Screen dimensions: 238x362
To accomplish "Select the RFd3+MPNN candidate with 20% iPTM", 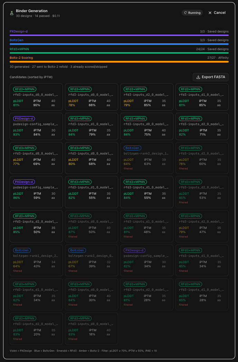I will 36,328.
